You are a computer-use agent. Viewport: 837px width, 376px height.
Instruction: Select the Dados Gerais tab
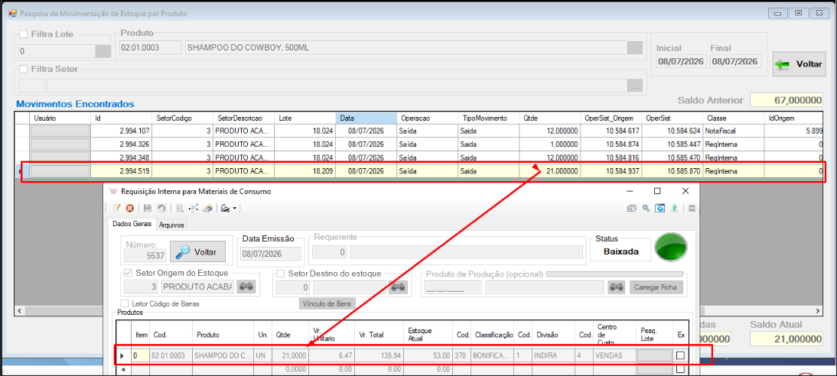132,224
